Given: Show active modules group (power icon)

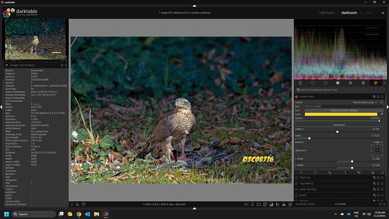Looking at the screenshot, I should [313, 83].
